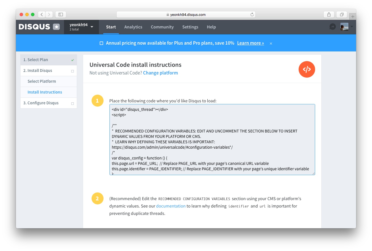Click the resize handle of the code textarea
372x251 pixels.
pos(313,173)
